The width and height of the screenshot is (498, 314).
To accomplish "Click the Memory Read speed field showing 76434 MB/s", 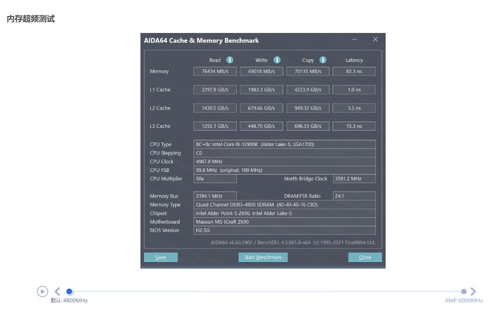I will [x=215, y=71].
